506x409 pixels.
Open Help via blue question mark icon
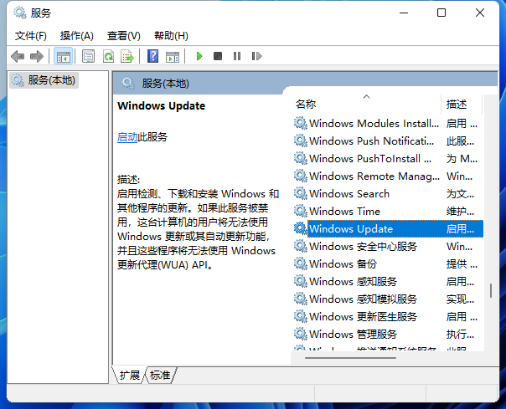pyautogui.click(x=152, y=56)
